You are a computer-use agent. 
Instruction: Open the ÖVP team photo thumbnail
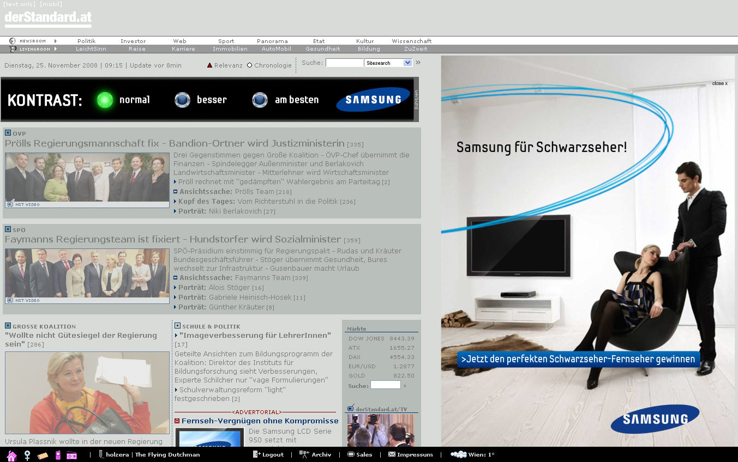point(87,177)
